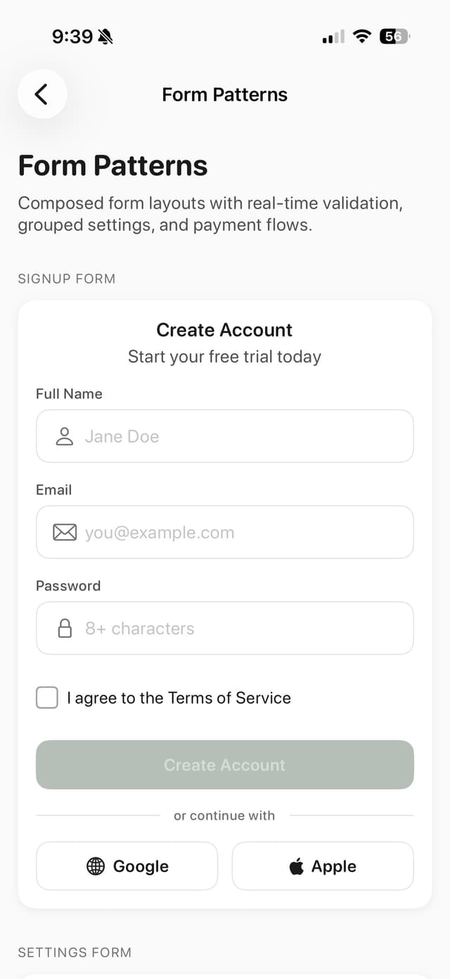Click the globe icon beside Google

[96, 866]
